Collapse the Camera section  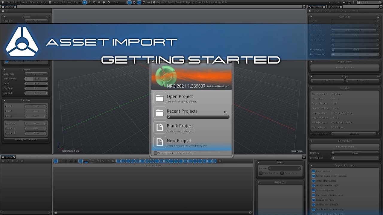click(4, 70)
